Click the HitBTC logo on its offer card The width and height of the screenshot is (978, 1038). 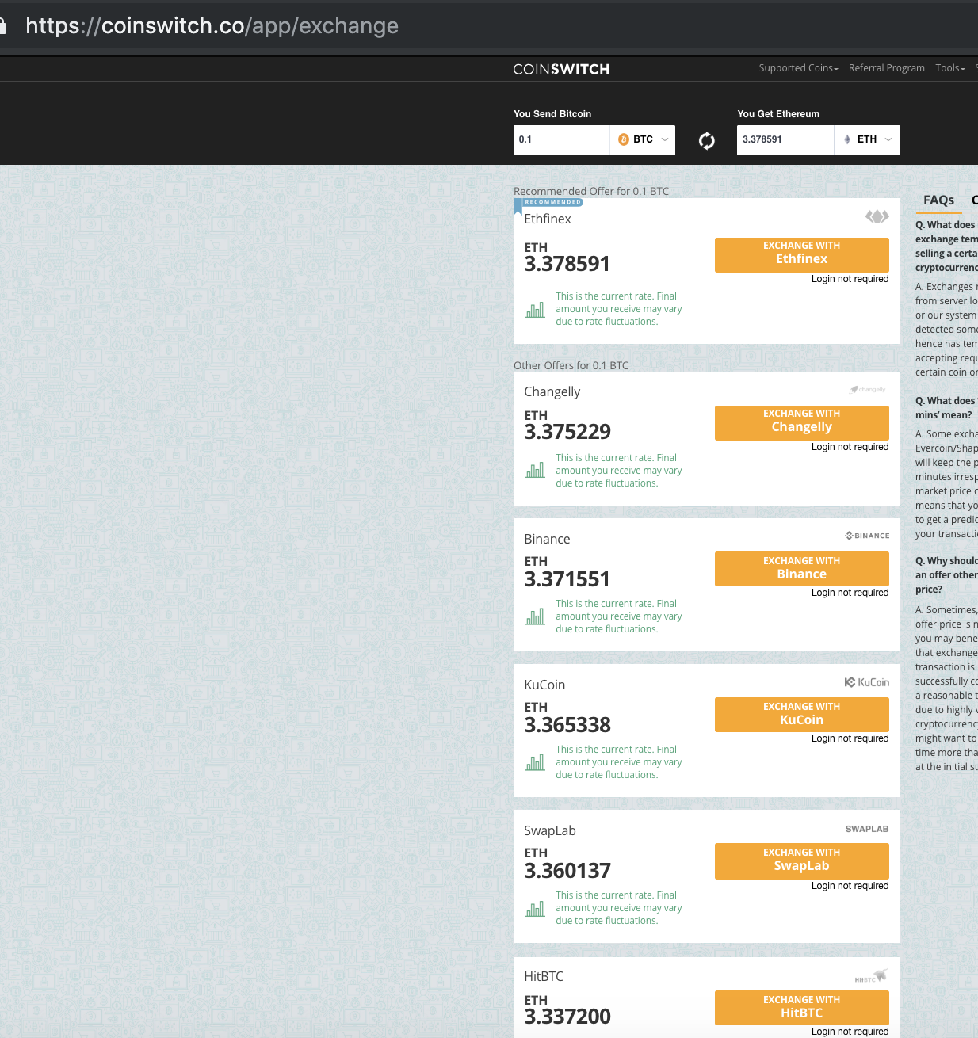point(871,975)
